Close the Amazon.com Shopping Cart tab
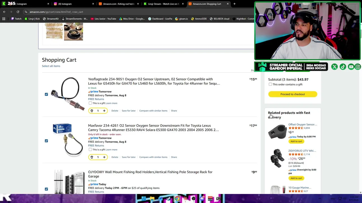Screen dimensions: 362x203 point(228,4)
